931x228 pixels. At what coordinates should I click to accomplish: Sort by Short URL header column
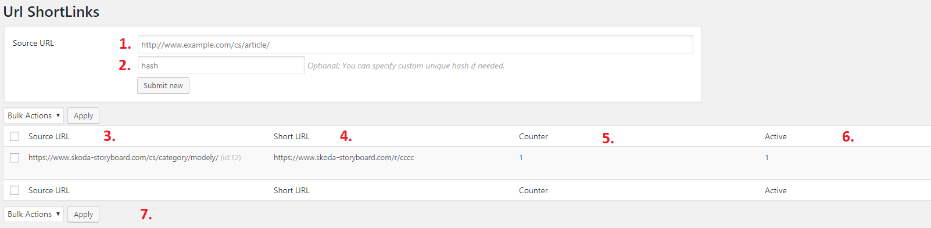tap(292, 136)
